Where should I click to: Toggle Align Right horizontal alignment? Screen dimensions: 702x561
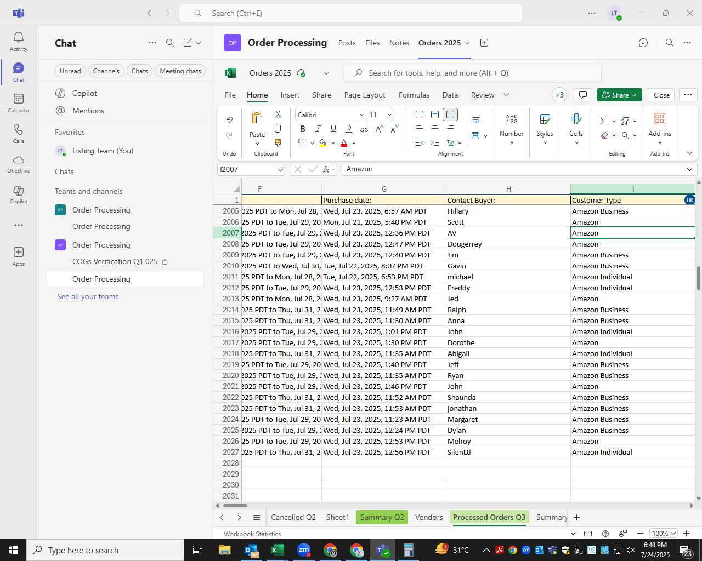coord(450,129)
